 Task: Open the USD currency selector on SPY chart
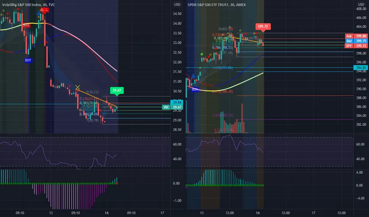pyautogui.click(x=361, y=4)
